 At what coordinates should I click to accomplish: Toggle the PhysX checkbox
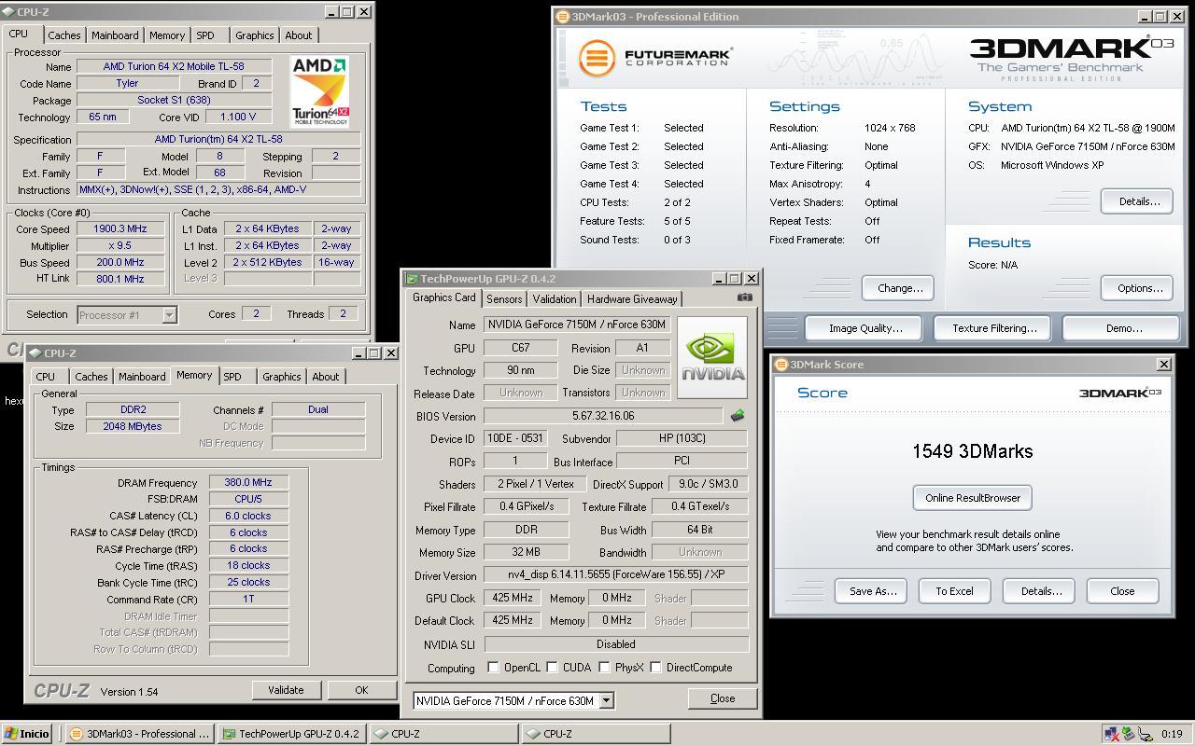[x=604, y=668]
